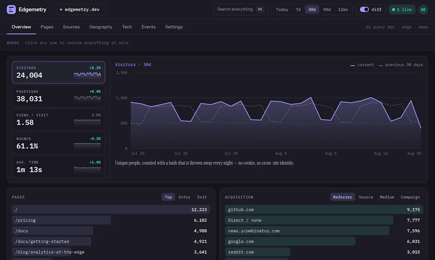The height and width of the screenshot is (260, 435).
Task: Click the Pageviews sparkline chart
Action: point(87,98)
